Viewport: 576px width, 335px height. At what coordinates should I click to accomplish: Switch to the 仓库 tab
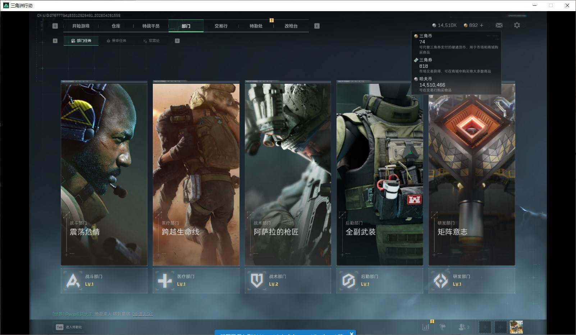tap(116, 26)
